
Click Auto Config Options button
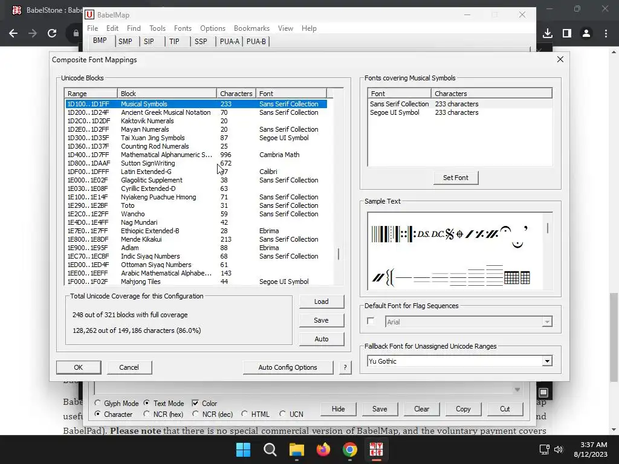point(288,367)
